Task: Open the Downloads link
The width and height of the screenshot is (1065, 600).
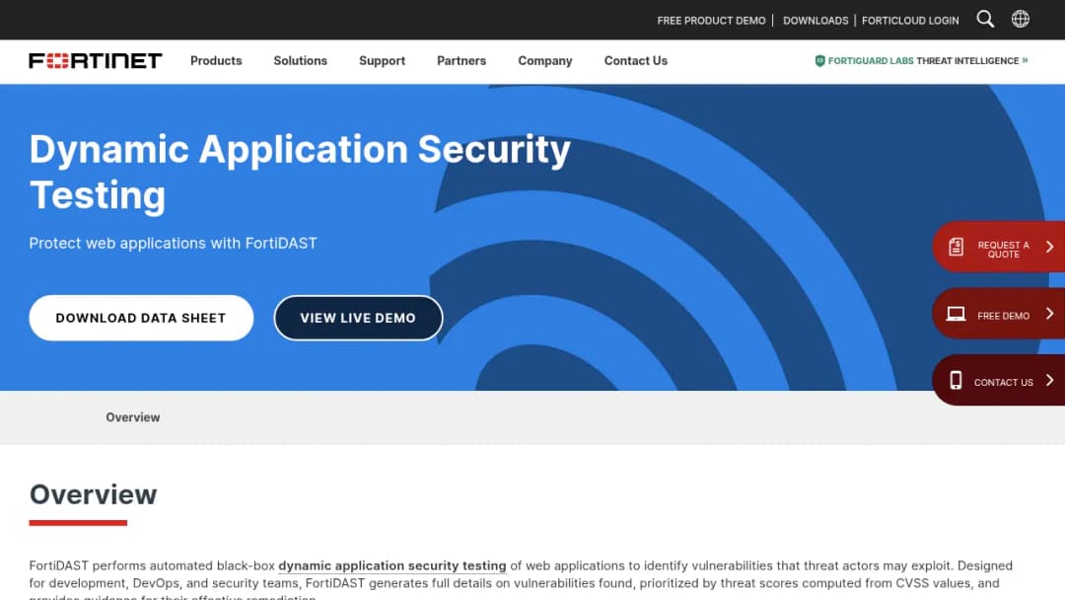Action: [x=816, y=21]
